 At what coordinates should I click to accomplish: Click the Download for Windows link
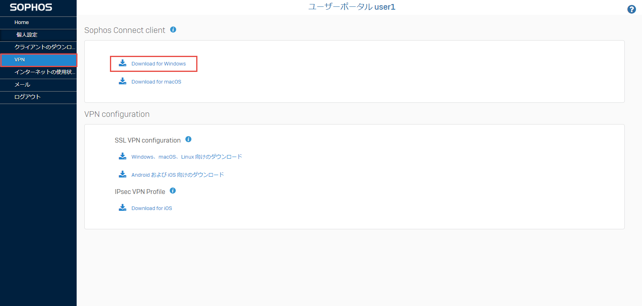click(x=158, y=64)
